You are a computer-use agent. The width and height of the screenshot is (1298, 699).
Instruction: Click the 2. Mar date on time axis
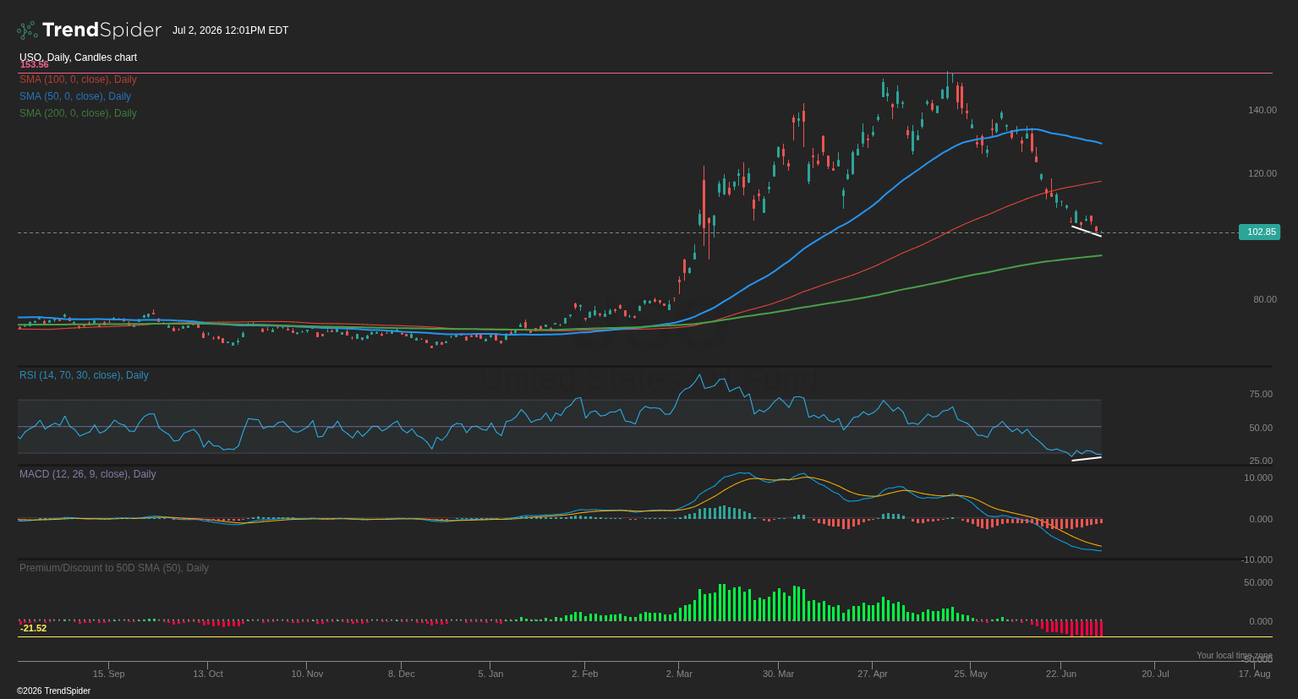679,674
